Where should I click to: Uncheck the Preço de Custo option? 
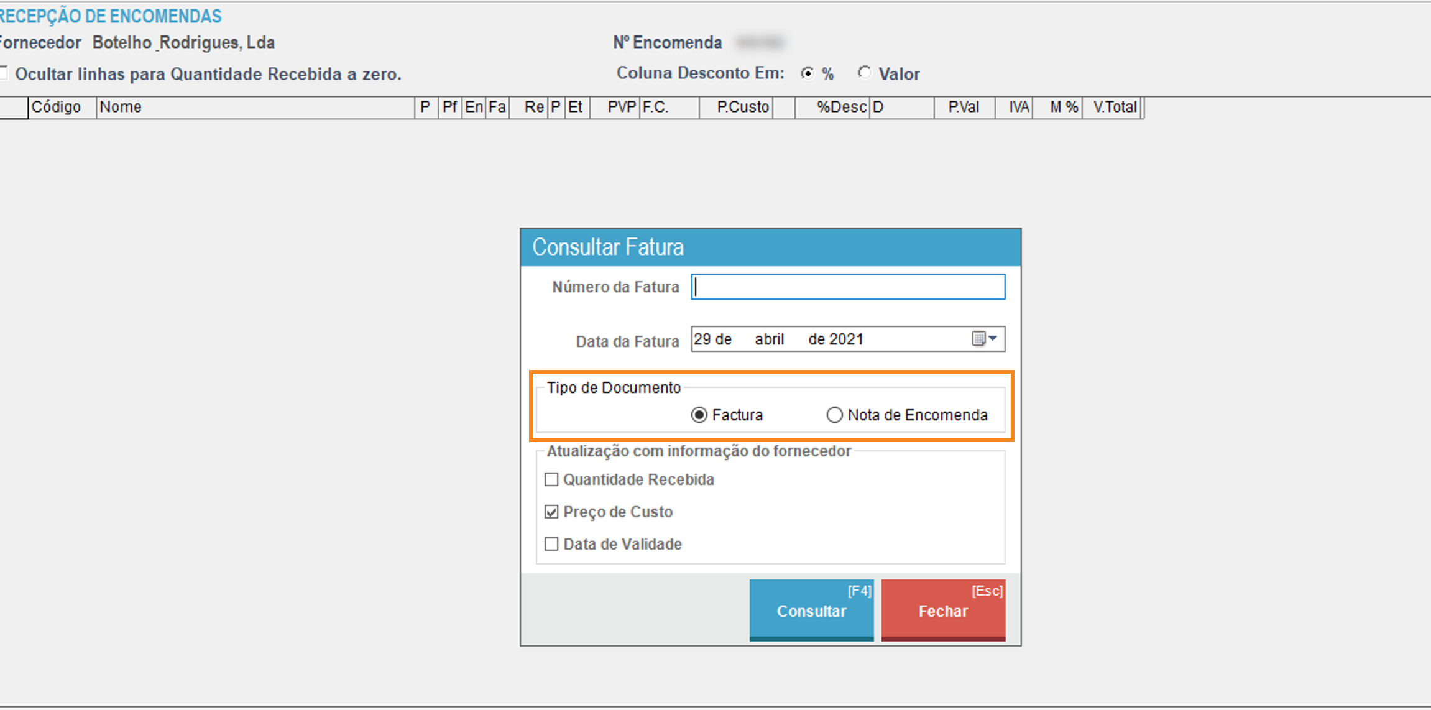551,512
